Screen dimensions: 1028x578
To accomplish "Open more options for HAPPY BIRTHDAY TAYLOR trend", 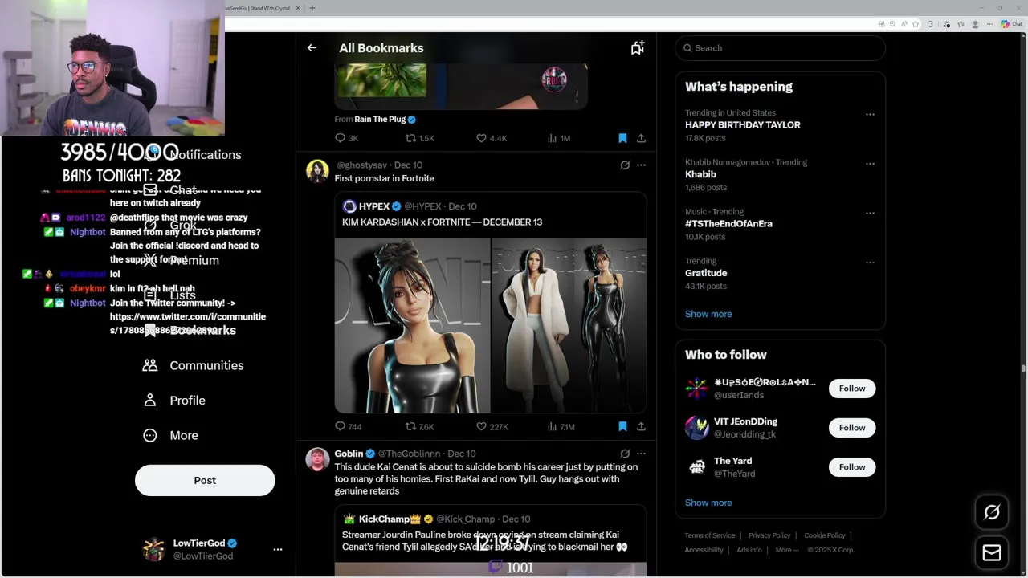I will [x=870, y=114].
